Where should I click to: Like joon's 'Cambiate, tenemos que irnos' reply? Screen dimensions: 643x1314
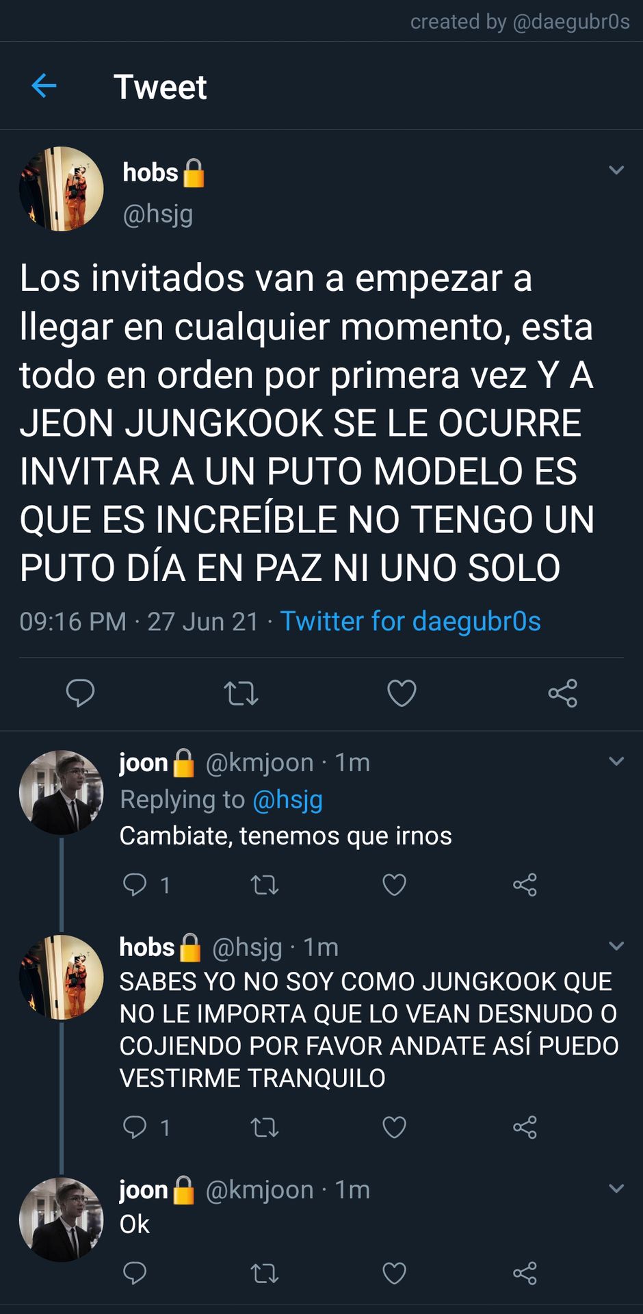(x=394, y=885)
